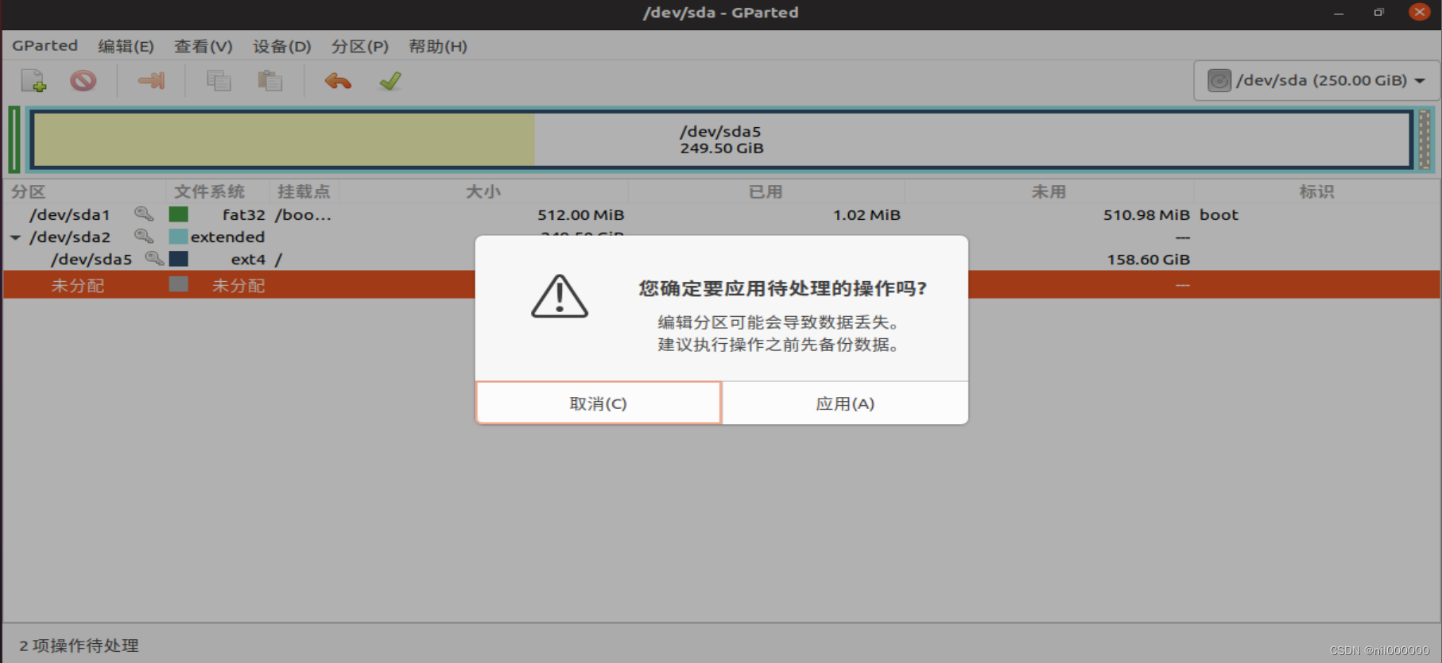Click the delete partition toolbar icon
Screen dimensions: 1442x663
coord(83,80)
